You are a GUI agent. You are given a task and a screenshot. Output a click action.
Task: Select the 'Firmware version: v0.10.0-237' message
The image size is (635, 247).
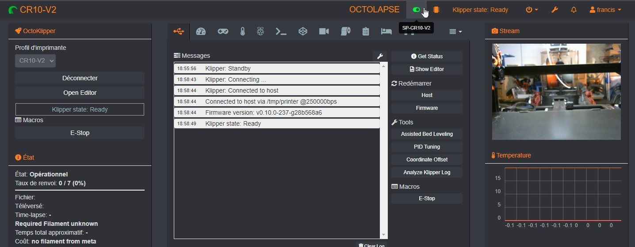277,112
